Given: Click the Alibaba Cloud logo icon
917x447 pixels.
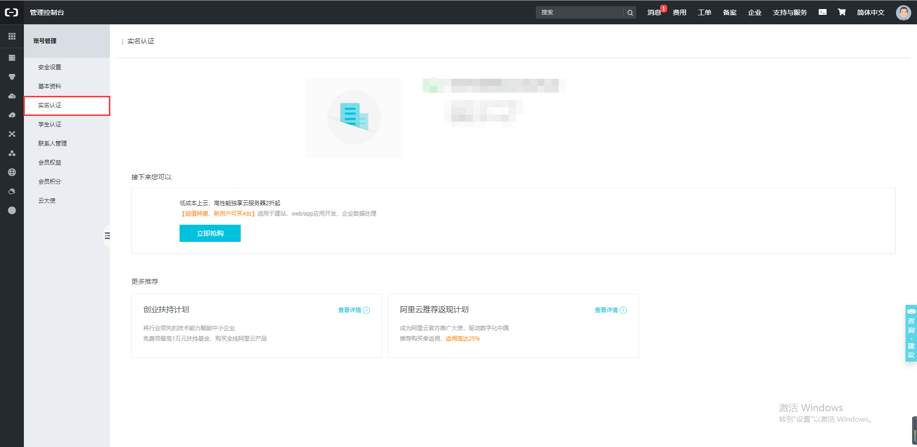Looking at the screenshot, I should click(11, 12).
